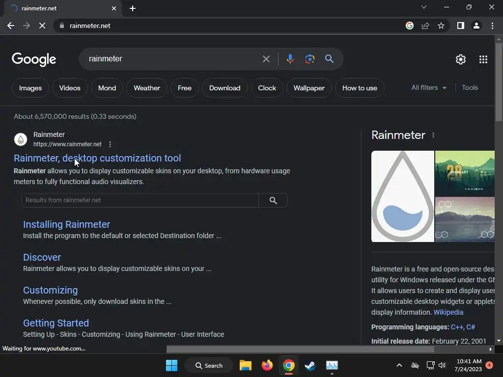Open the Google account icon in address bar
Screen dimensions: 503x377
coord(409,26)
